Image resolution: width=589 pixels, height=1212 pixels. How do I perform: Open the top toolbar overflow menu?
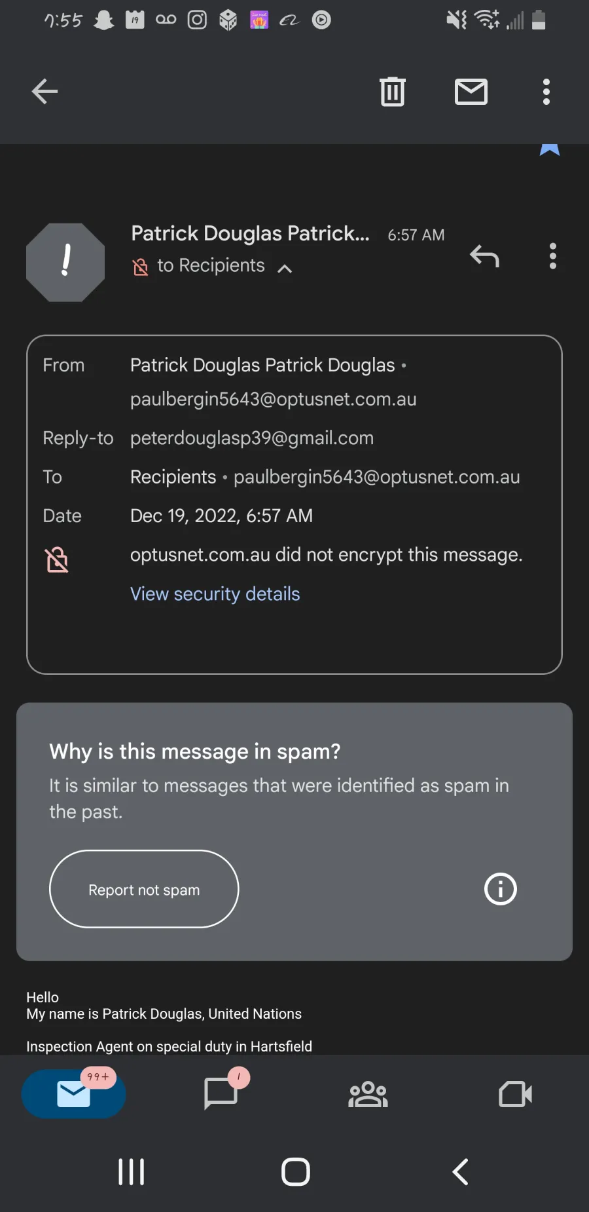pyautogui.click(x=546, y=92)
